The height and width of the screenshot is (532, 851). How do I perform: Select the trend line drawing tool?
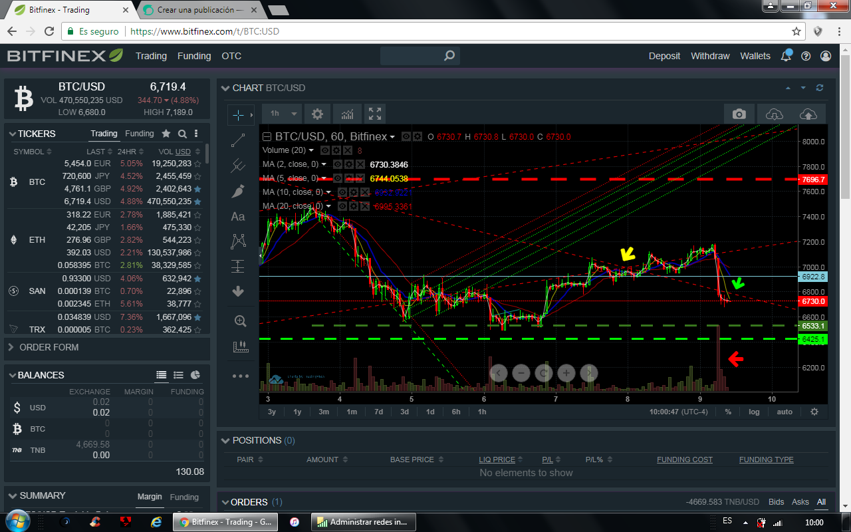click(238, 140)
